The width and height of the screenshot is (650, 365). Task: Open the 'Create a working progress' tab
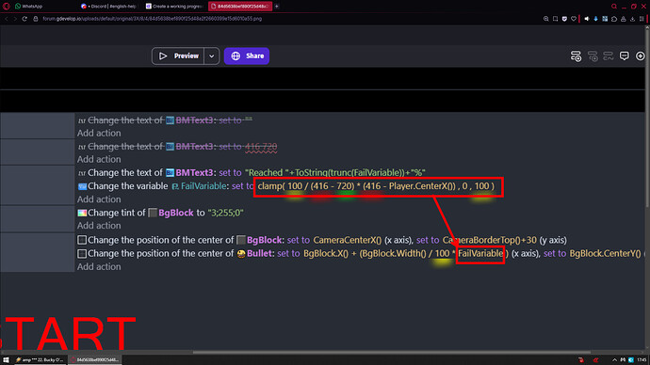[x=174, y=7]
